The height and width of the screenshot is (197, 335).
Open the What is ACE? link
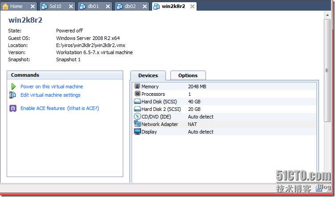point(83,108)
